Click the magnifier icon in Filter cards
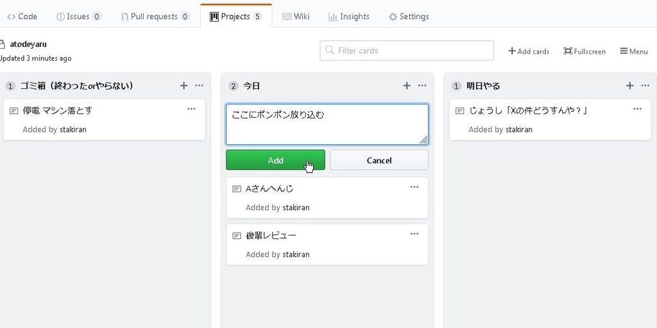 coord(330,51)
